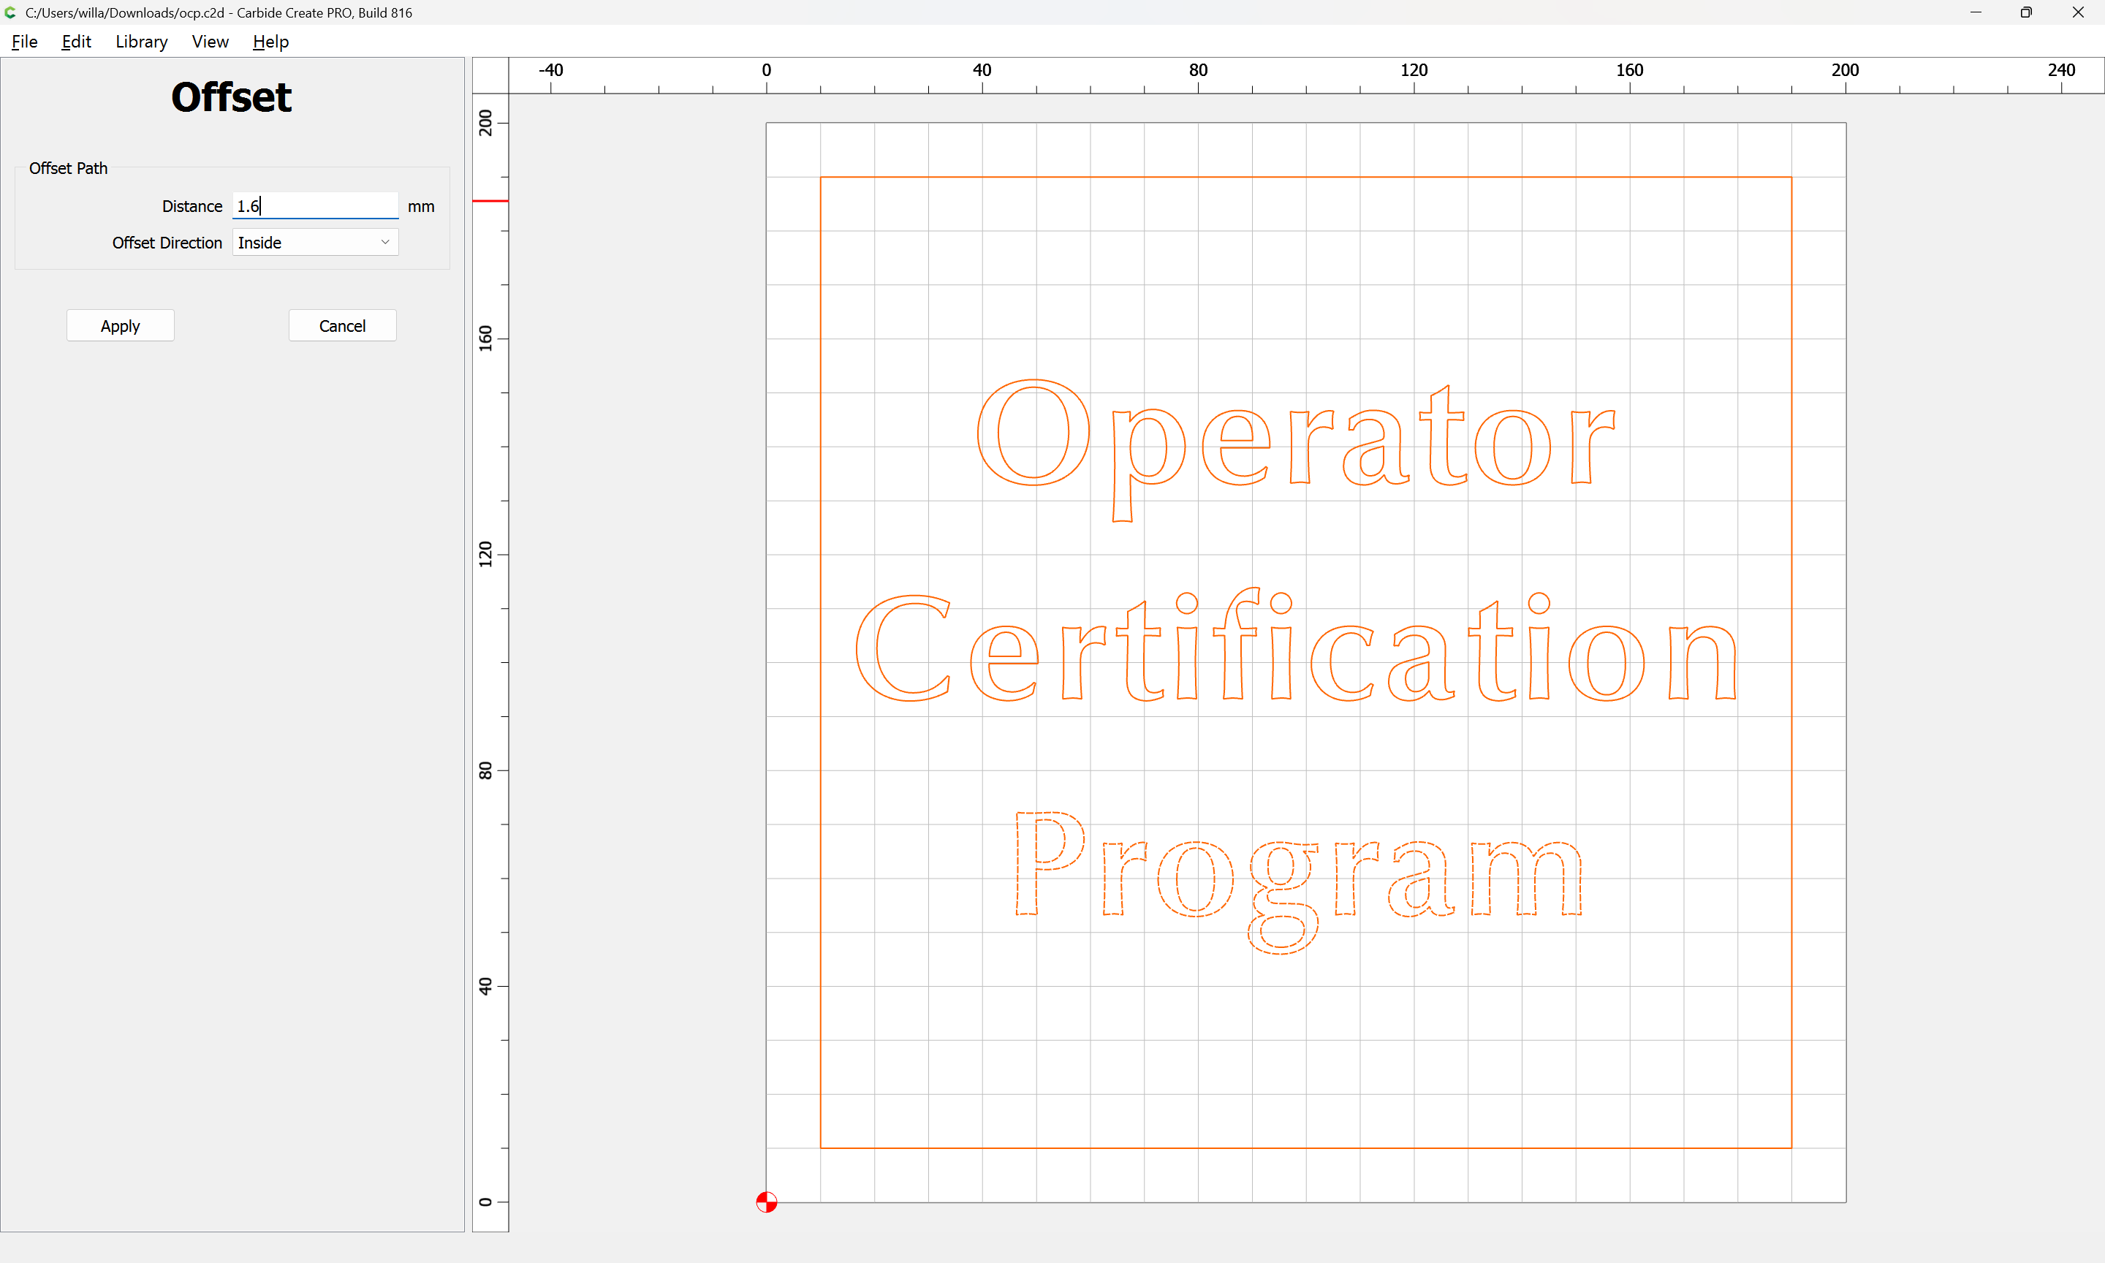
Task: Apply the offset
Action: [x=120, y=326]
